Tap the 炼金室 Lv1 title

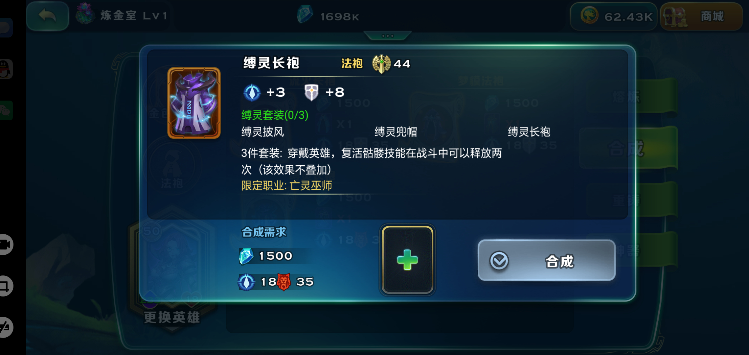point(133,15)
